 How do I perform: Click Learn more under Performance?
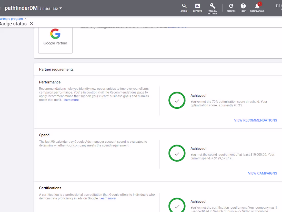(70, 100)
